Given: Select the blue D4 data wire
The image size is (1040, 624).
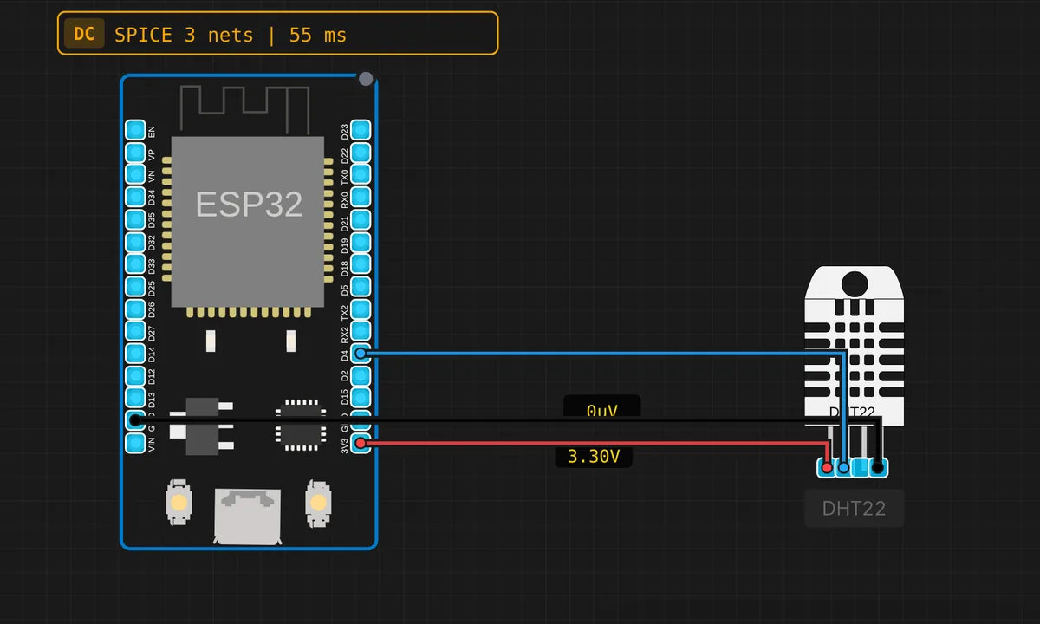Looking at the screenshot, I should tap(602, 354).
